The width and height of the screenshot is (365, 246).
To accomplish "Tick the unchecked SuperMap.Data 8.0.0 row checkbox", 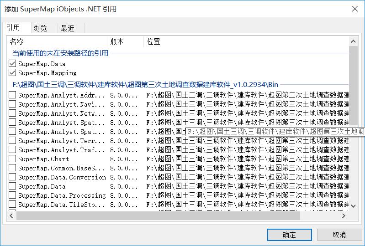I will click(12, 186).
